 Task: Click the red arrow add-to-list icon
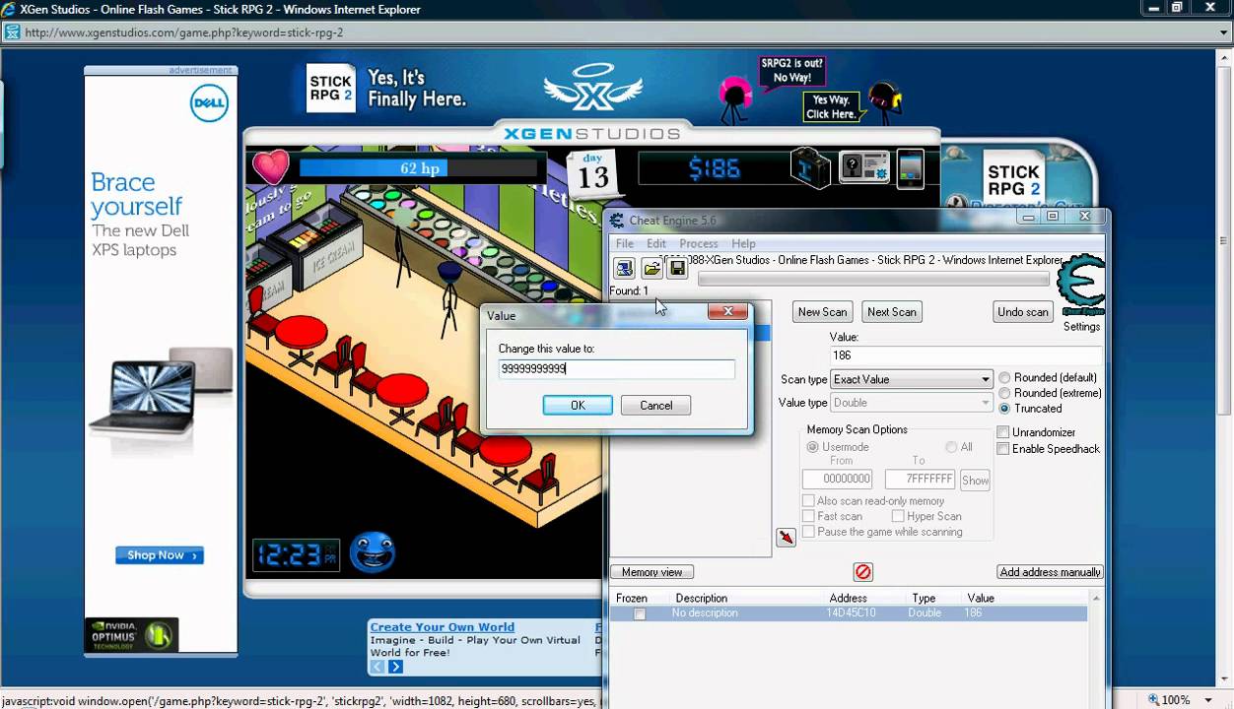coord(786,538)
